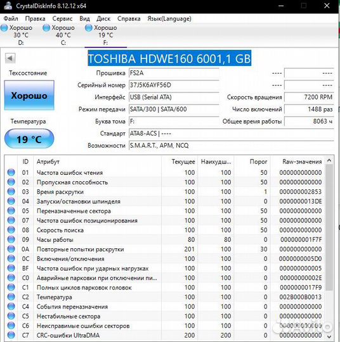Click status icon for attribute 01
This screenshot has height=342, width=340.
pos(11,172)
